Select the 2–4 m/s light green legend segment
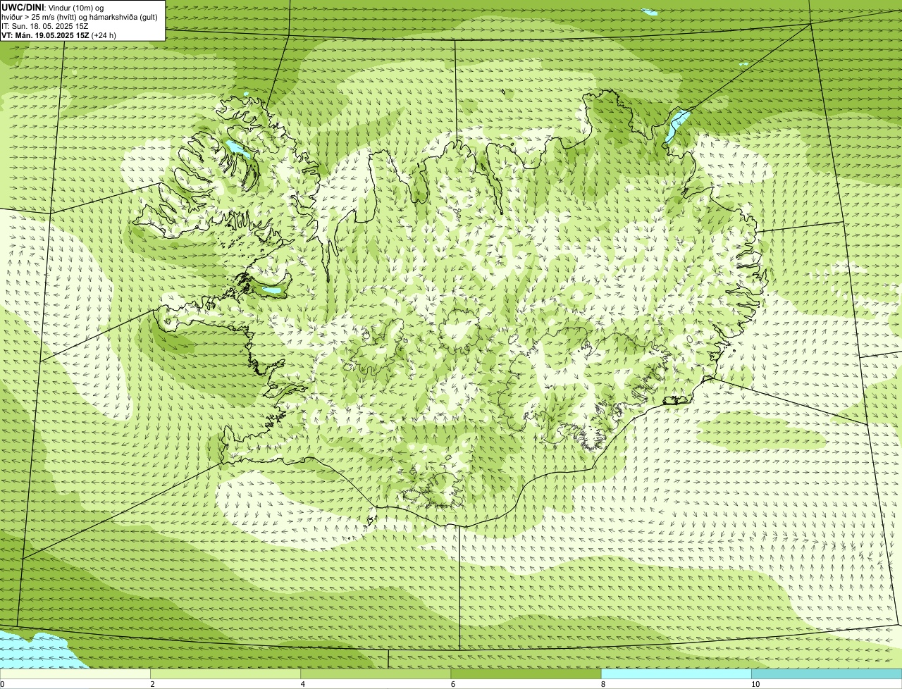The height and width of the screenshot is (689, 902). pyautogui.click(x=225, y=674)
